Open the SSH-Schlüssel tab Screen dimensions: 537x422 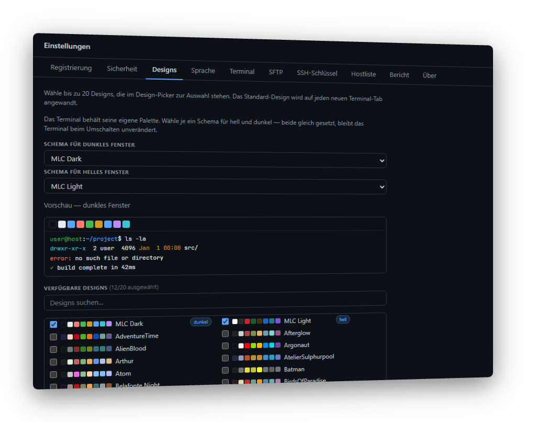pos(317,73)
